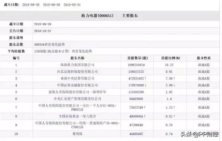222x141 pixels.
Task: Click 流通A股 in the 中央汇金 row
Action: point(204,99)
